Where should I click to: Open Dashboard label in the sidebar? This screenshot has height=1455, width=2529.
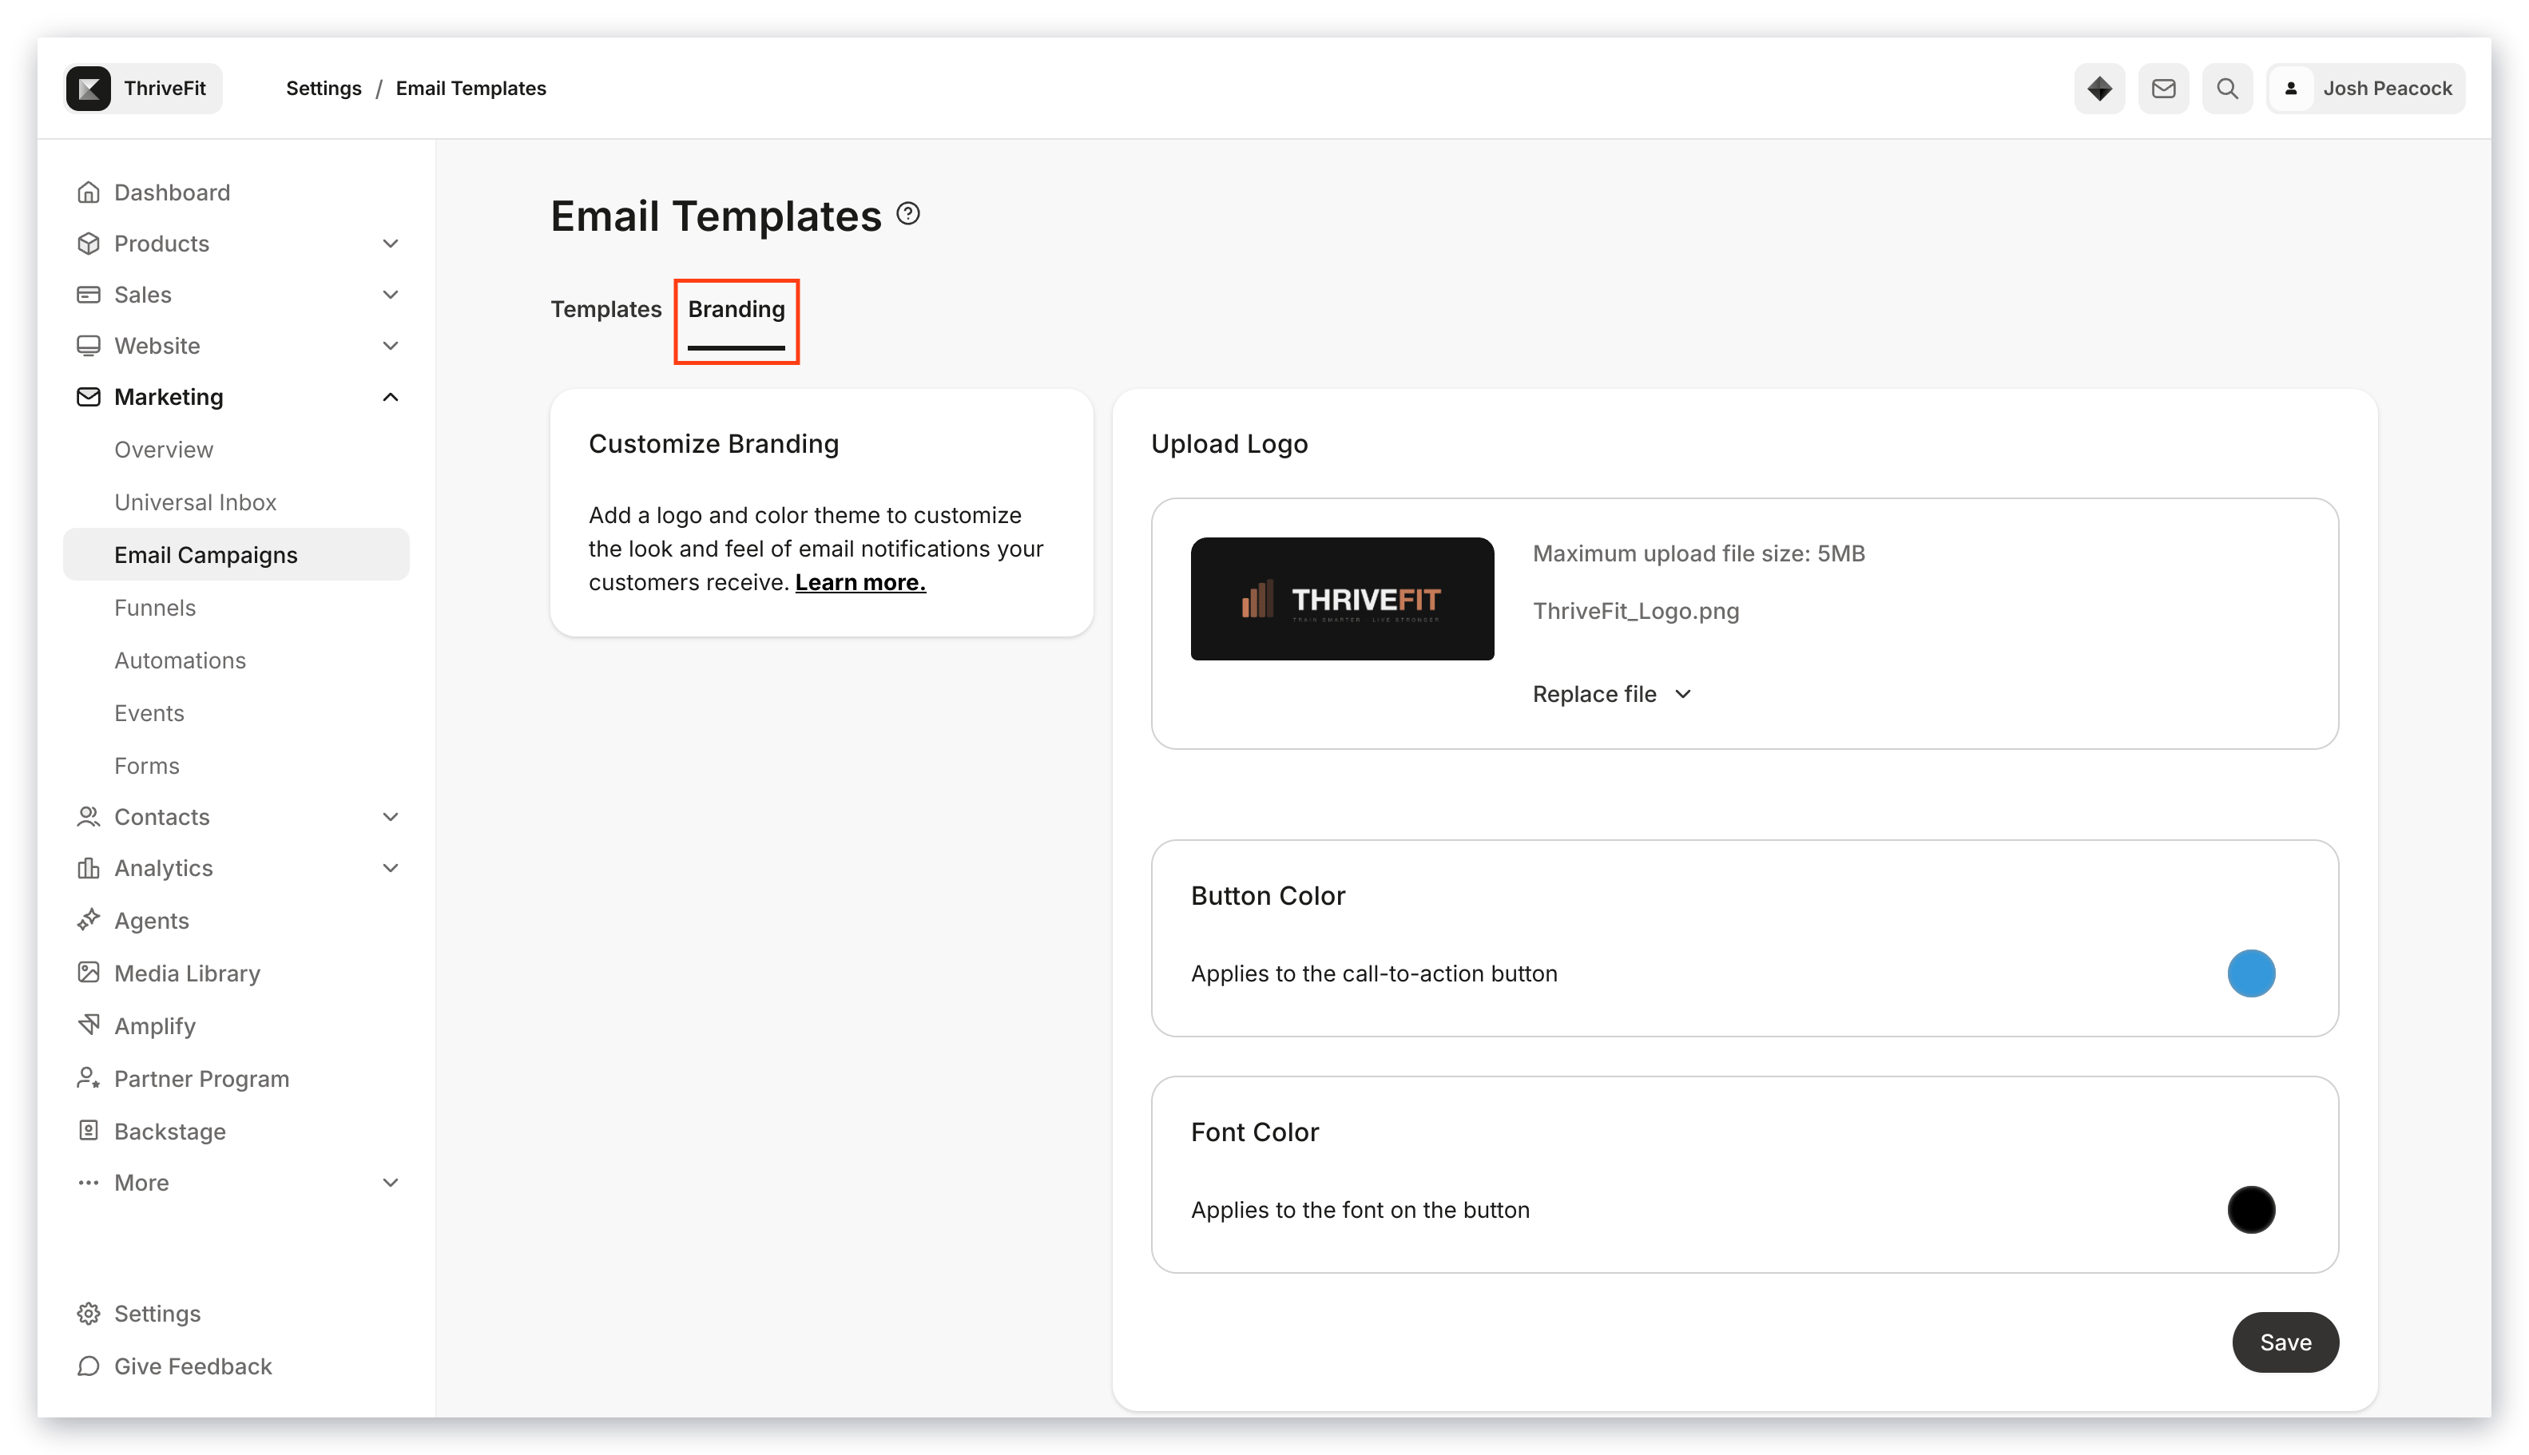pos(172,192)
